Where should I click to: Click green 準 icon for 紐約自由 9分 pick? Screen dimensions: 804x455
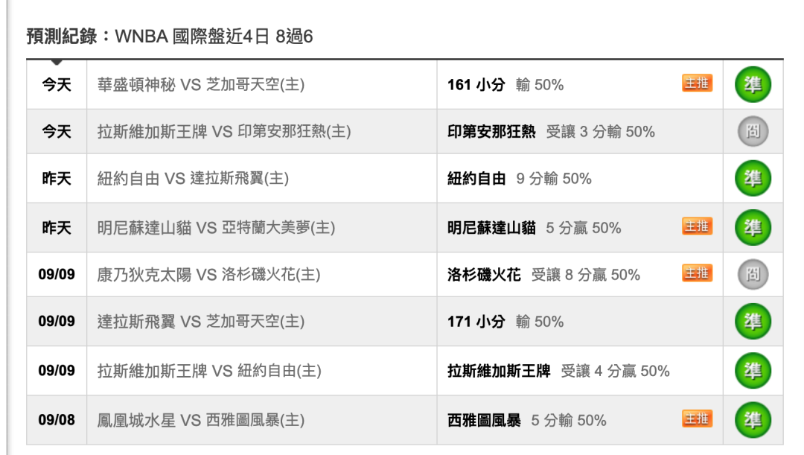click(753, 179)
